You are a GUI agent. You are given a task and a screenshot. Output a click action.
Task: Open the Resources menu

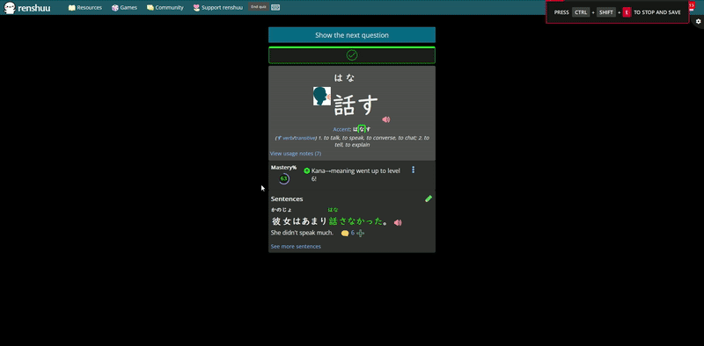(84, 8)
